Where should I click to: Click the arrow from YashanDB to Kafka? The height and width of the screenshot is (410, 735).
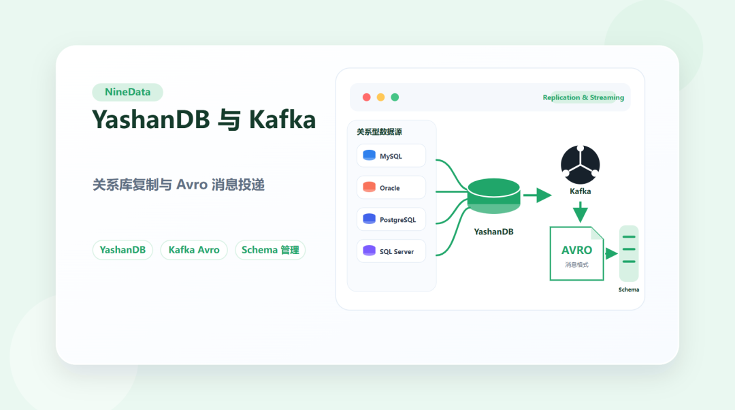click(x=538, y=195)
